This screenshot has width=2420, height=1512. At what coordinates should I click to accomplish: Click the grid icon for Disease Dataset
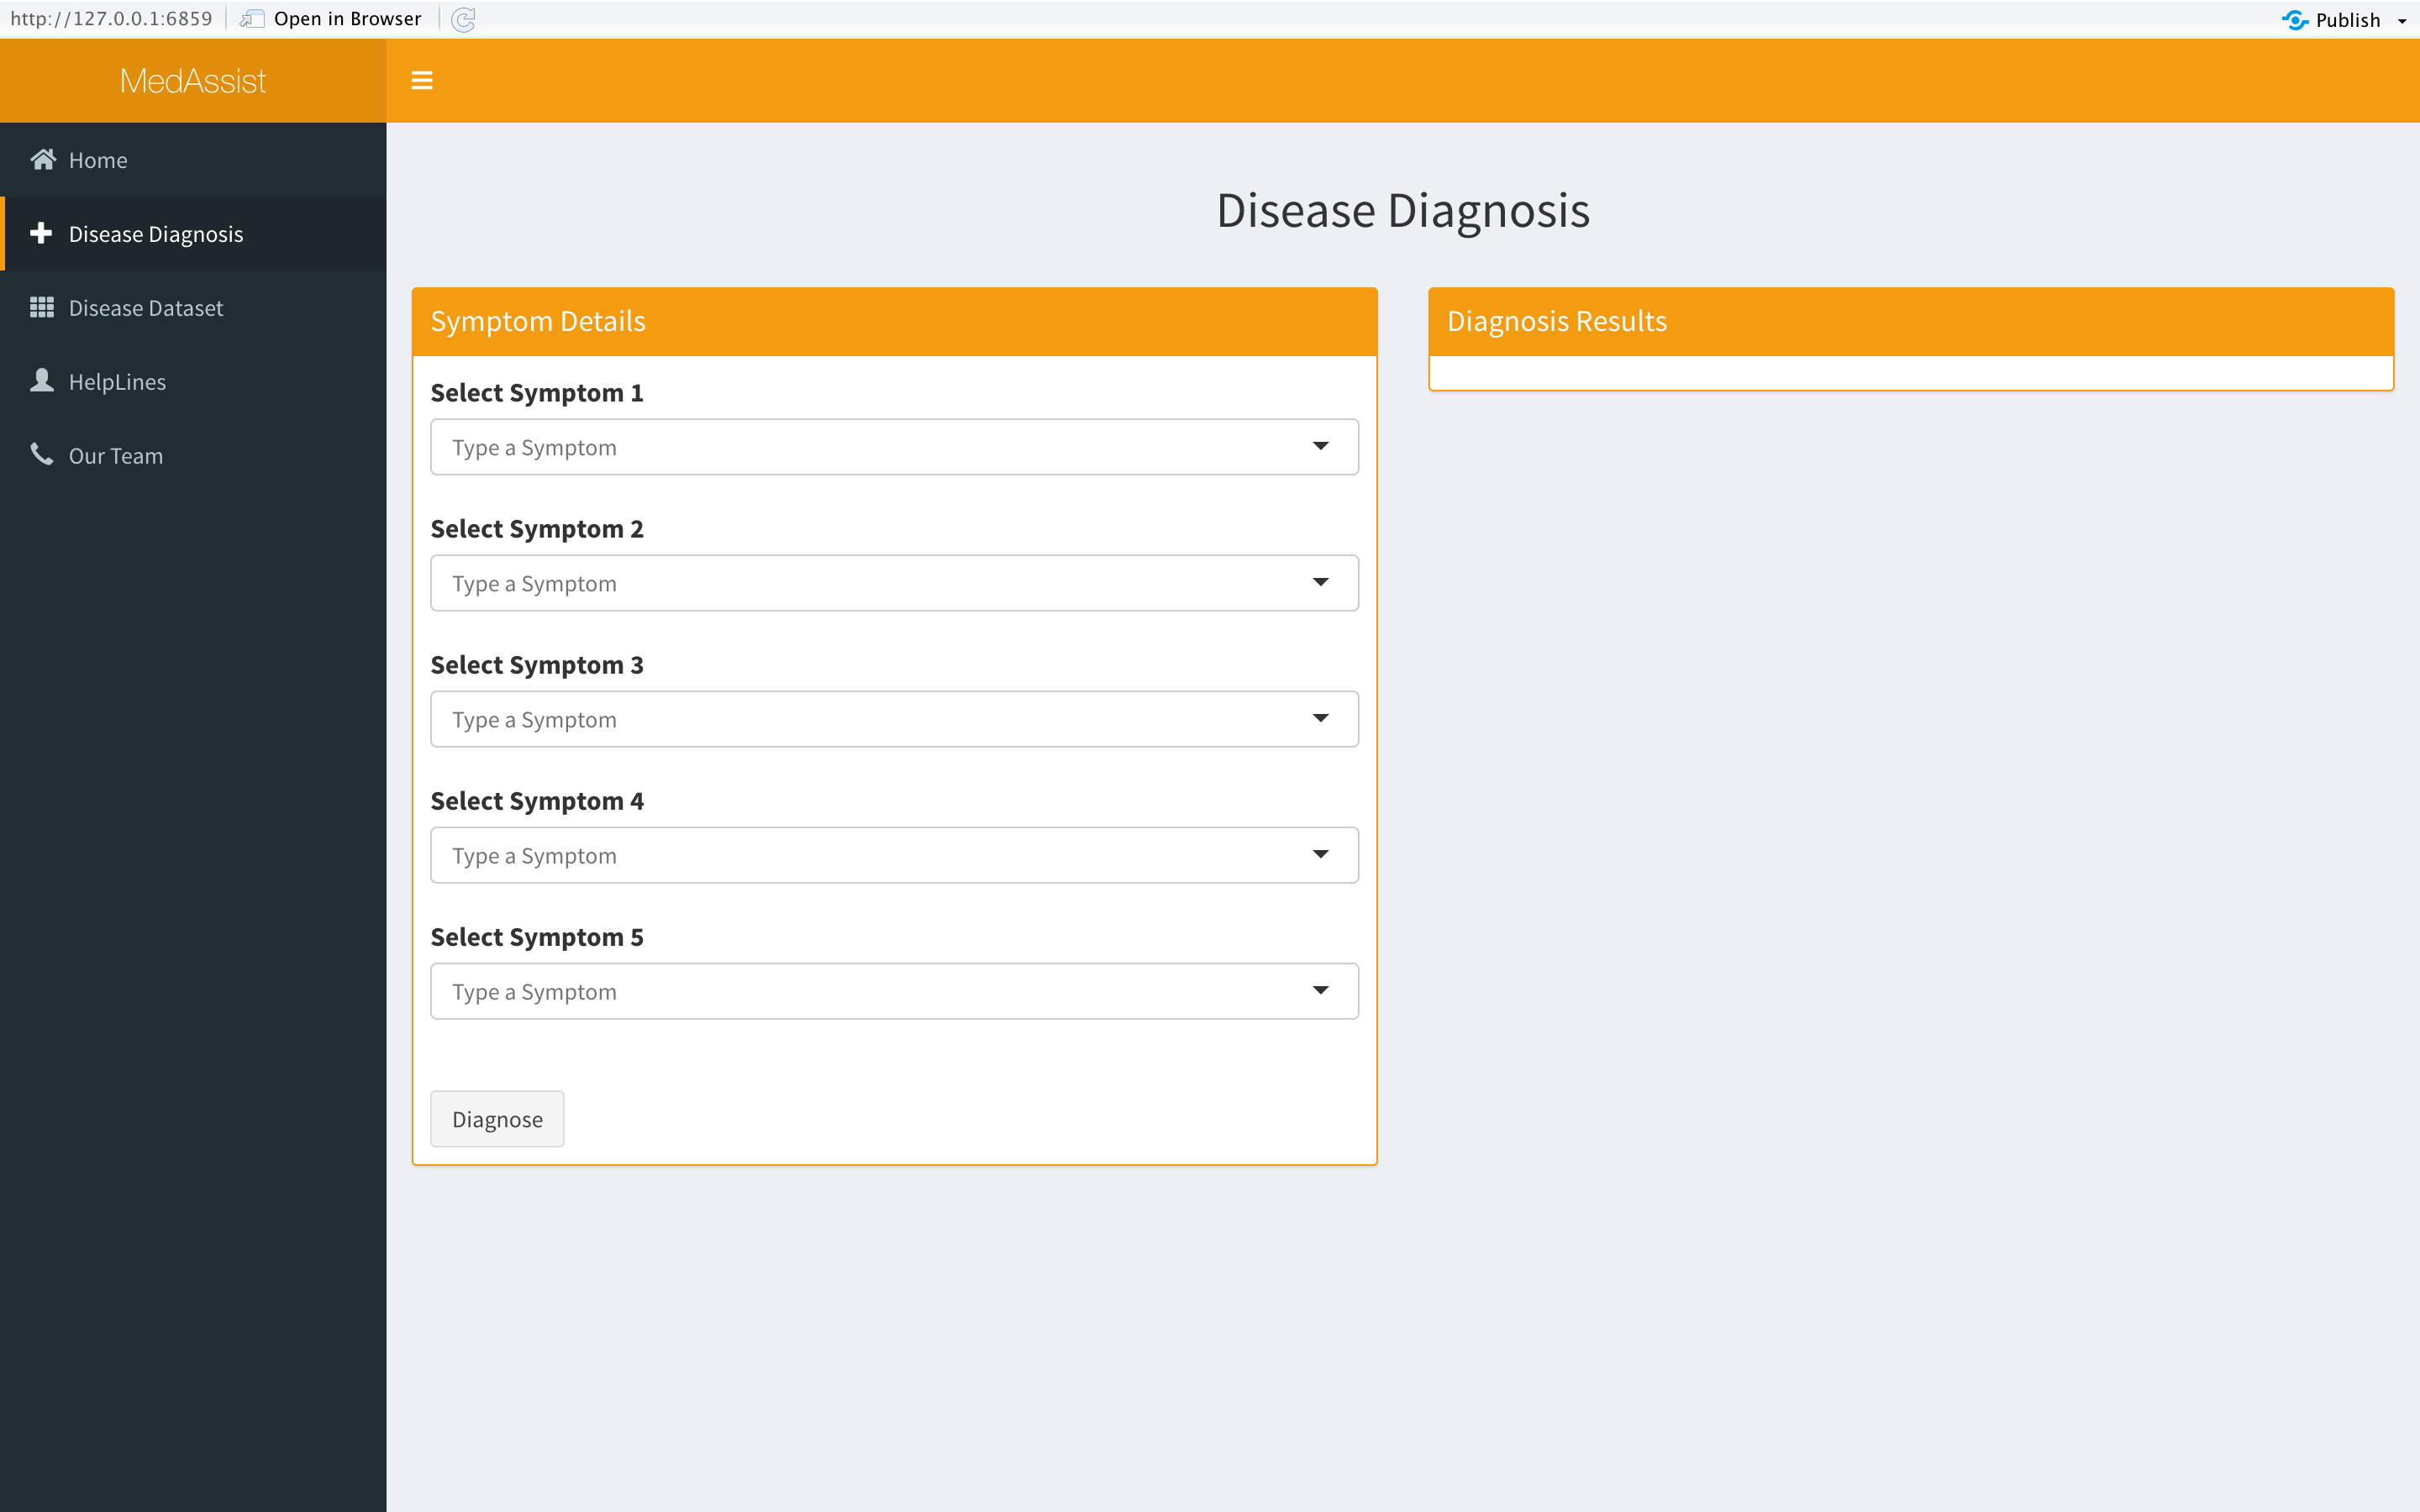pyautogui.click(x=41, y=307)
